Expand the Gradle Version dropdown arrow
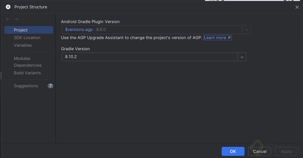 point(242,57)
